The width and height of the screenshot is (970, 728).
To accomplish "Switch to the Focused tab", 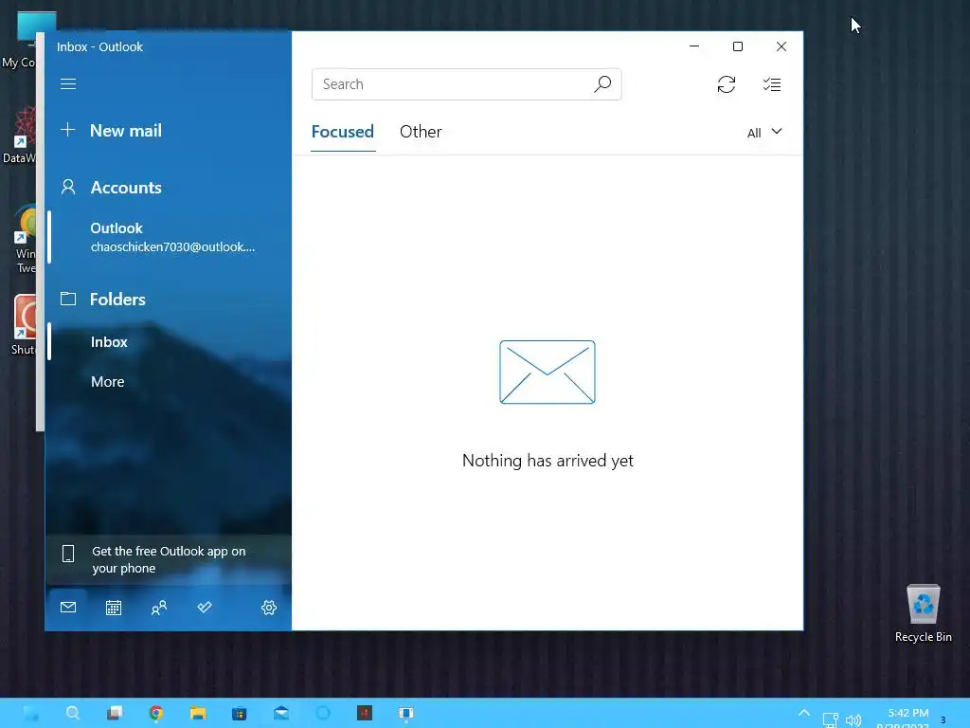I will (343, 132).
